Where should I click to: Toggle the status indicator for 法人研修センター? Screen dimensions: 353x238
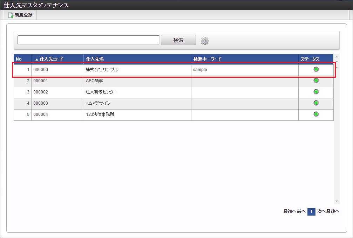pos(315,92)
